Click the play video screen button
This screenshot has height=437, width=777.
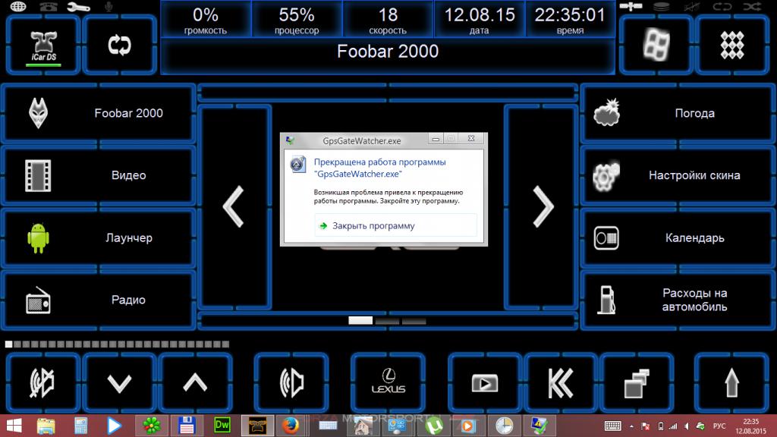[485, 383]
